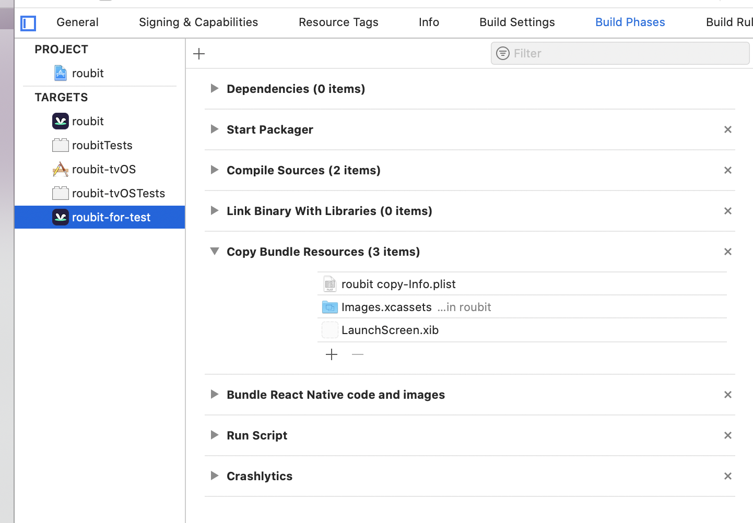Image resolution: width=753 pixels, height=523 pixels.
Task: Delete the Compile Sources build phase
Action: (x=728, y=170)
